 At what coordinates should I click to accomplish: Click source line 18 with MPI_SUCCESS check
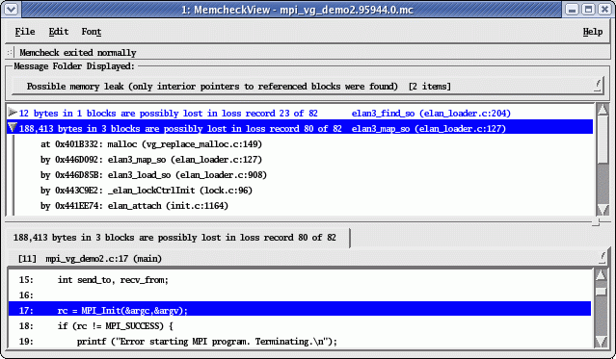300,325
